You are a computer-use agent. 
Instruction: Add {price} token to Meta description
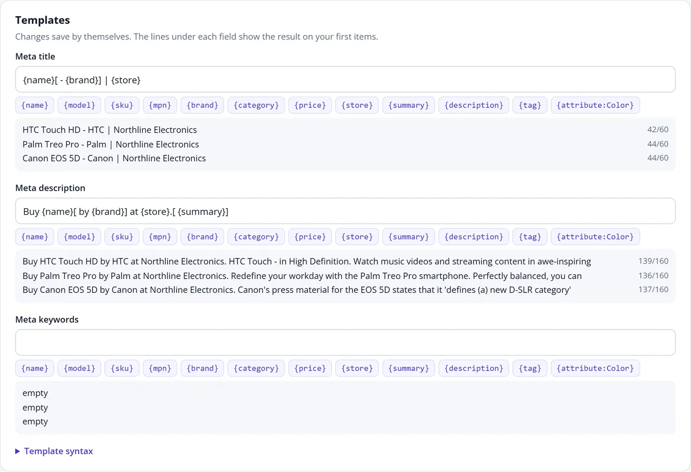point(310,237)
